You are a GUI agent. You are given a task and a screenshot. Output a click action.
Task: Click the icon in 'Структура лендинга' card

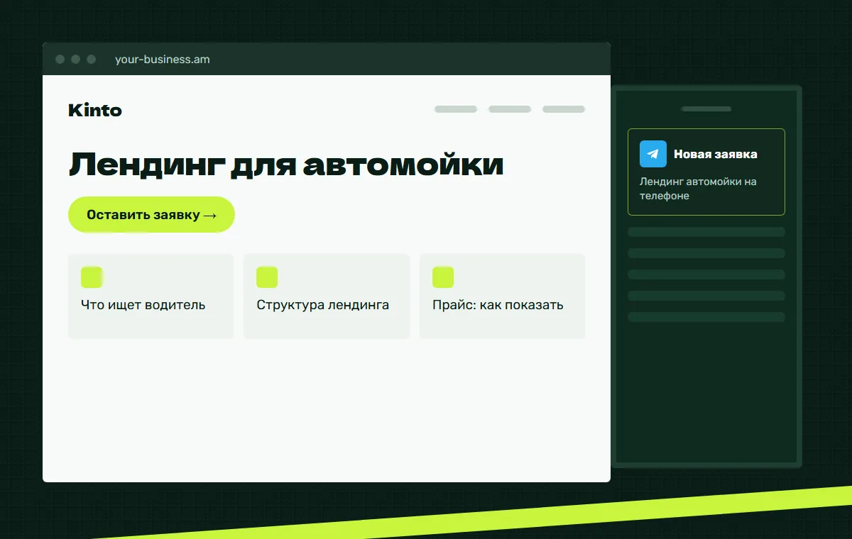(267, 277)
